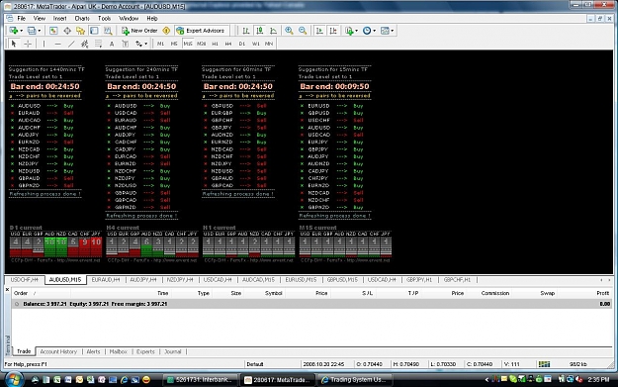Select the Fibonacci Retracement tool
Image resolution: width=618 pixels, height=387 pixels.
pyautogui.click(x=98, y=44)
